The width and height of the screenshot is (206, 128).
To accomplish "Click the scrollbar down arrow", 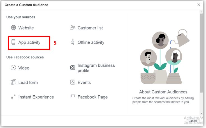I will point(201,113).
